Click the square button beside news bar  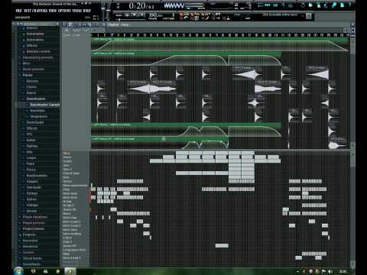(x=309, y=16)
